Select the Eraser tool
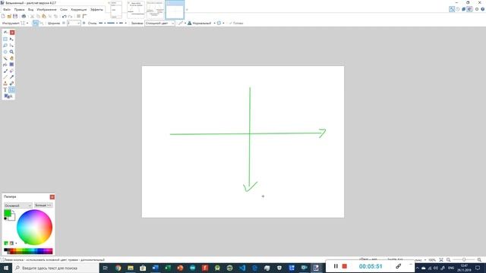486x273 pixels. pyautogui.click(x=11, y=71)
